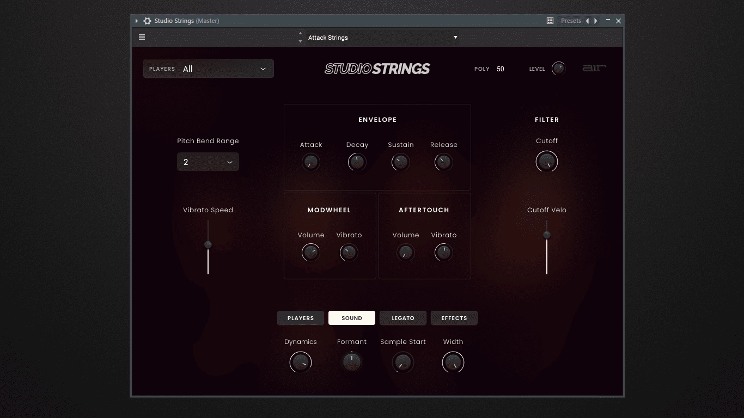The width and height of the screenshot is (744, 418).
Task: Click the Cutoff Velo label
Action: pos(547,210)
